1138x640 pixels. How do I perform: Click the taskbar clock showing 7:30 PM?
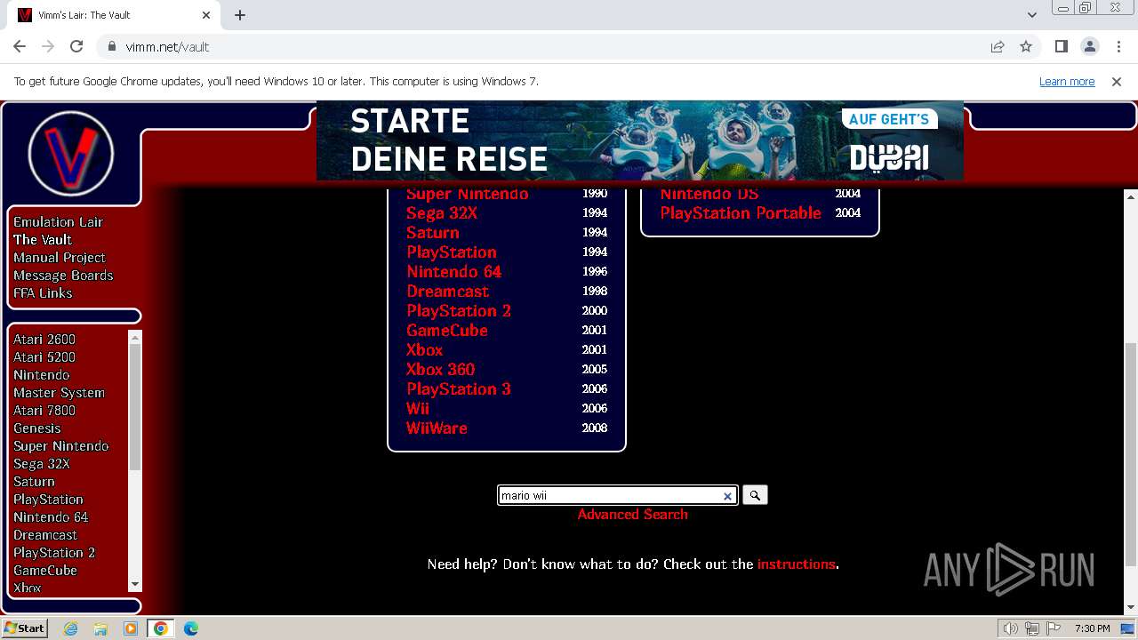1092,628
